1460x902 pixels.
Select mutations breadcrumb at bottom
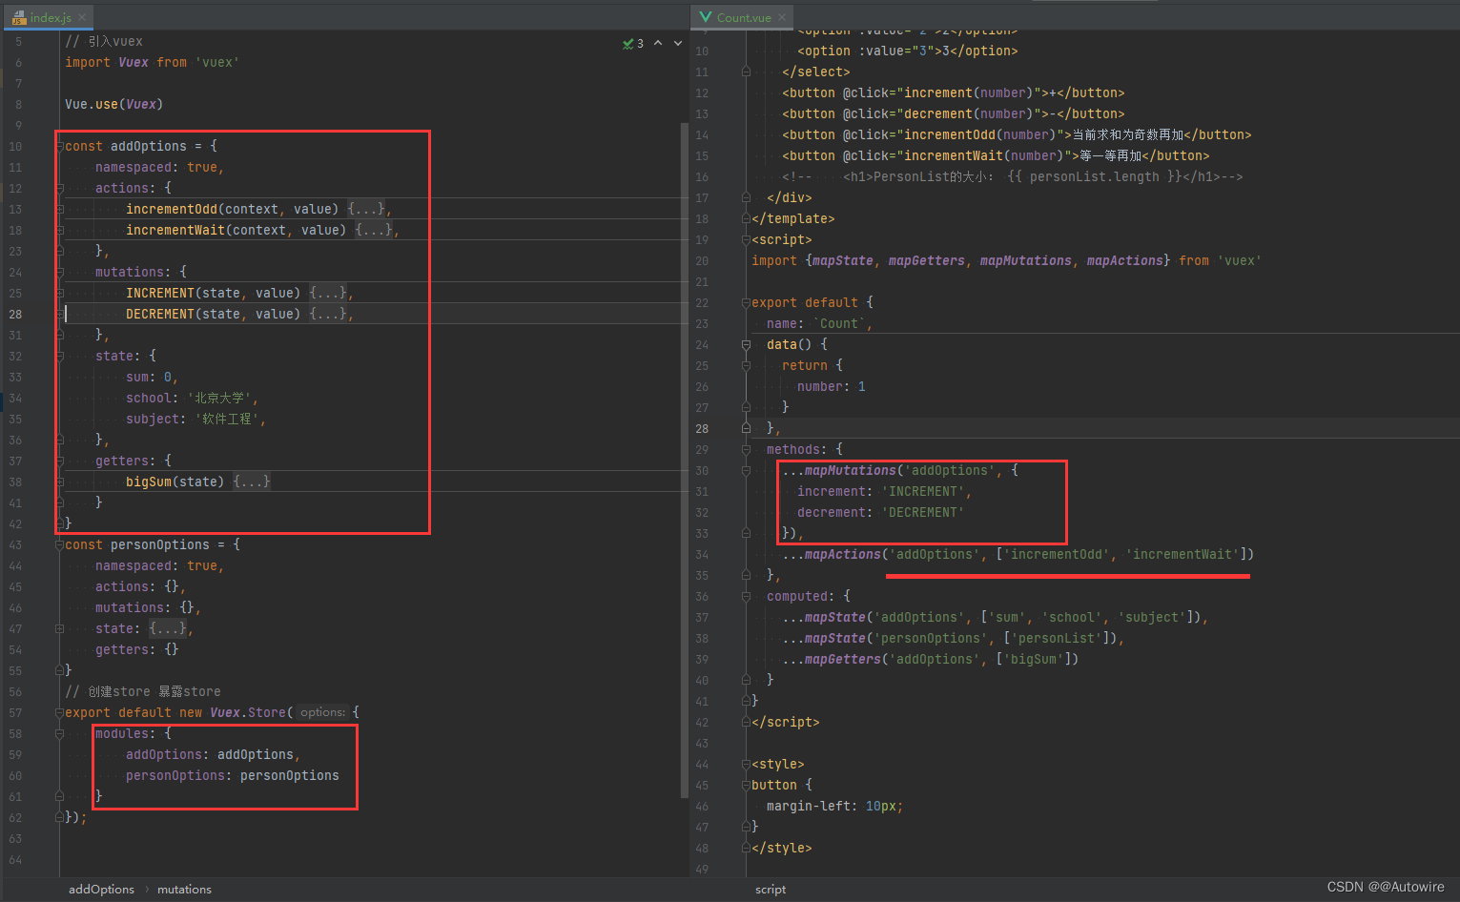point(184,889)
